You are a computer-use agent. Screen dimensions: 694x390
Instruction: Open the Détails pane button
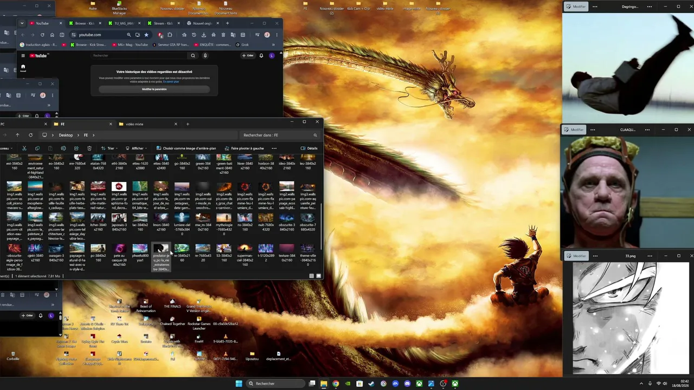[x=309, y=148]
